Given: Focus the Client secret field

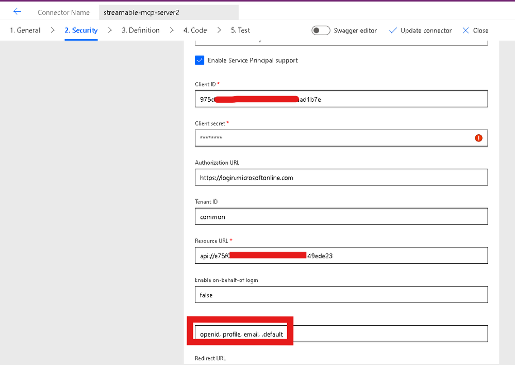Looking at the screenshot, I should [x=341, y=138].
